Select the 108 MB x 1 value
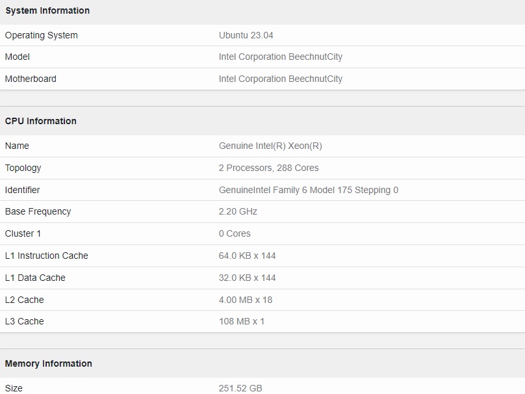The width and height of the screenshot is (525, 394). [242, 321]
